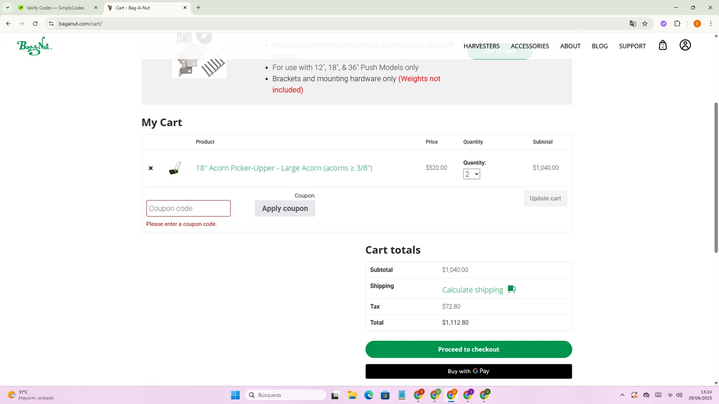Open Microsoft Edge from the taskbar
The width and height of the screenshot is (719, 404).
click(369, 395)
